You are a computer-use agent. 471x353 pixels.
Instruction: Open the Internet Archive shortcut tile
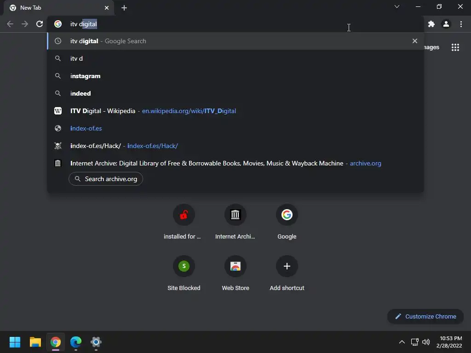pyautogui.click(x=235, y=222)
